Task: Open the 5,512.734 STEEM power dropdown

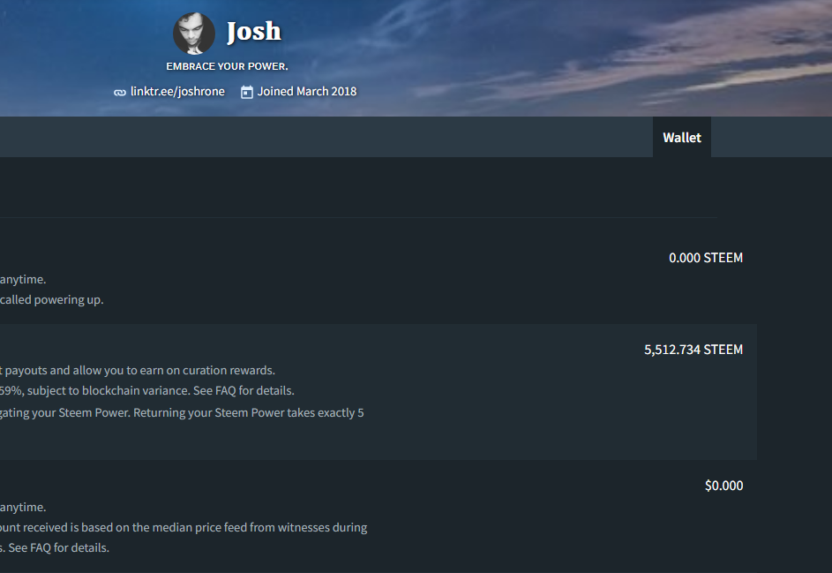Action: coord(693,350)
